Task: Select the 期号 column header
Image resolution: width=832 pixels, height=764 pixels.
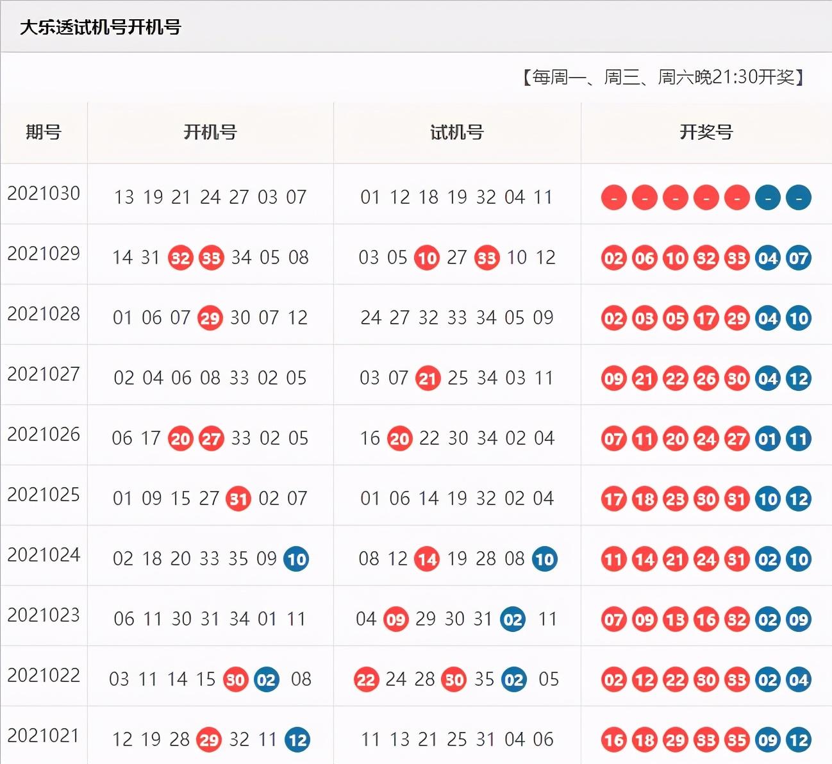Action: point(44,132)
